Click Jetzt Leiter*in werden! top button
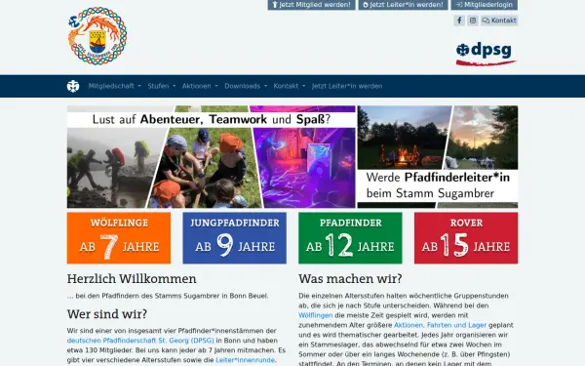The height and width of the screenshot is (366, 585). click(x=403, y=5)
